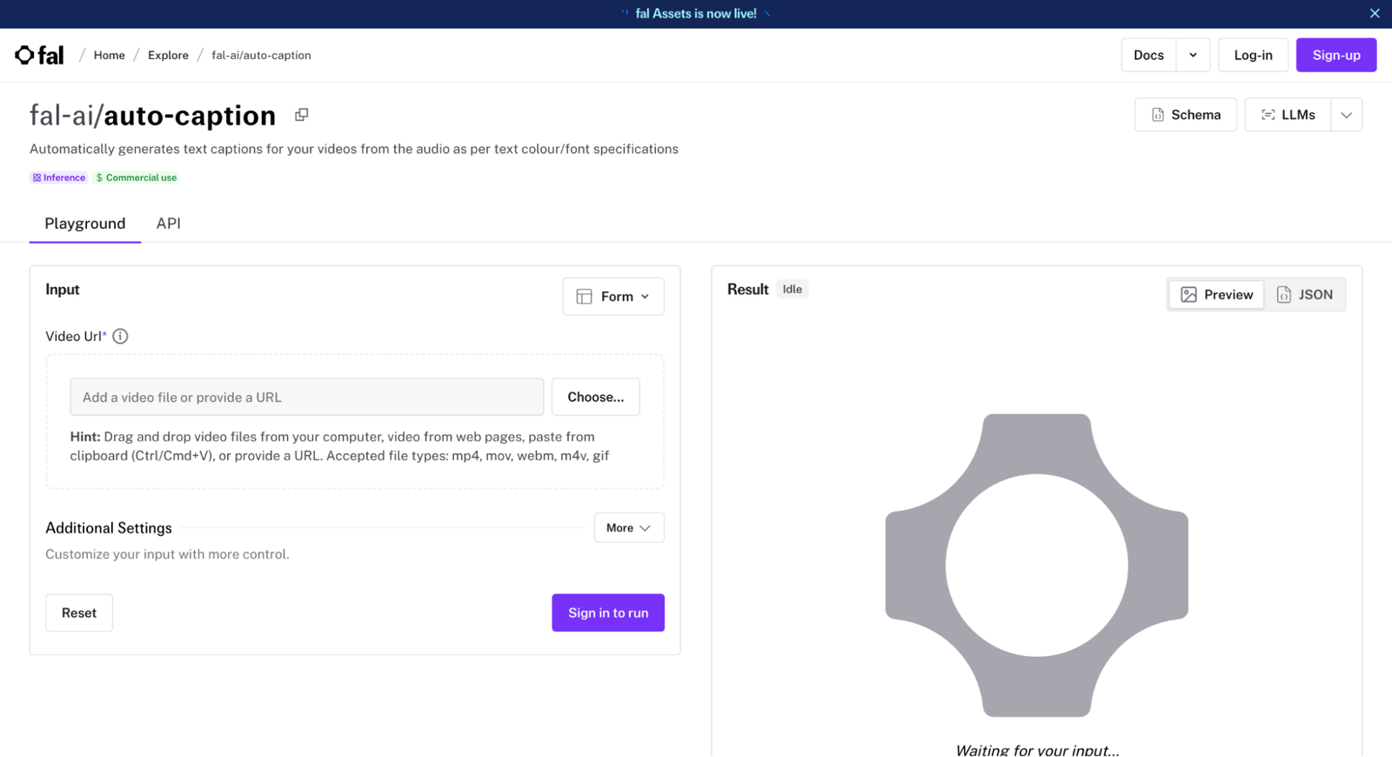Open the fal-ai/auto-caption breadcrumb
The width and height of the screenshot is (1392, 757).
tap(261, 55)
